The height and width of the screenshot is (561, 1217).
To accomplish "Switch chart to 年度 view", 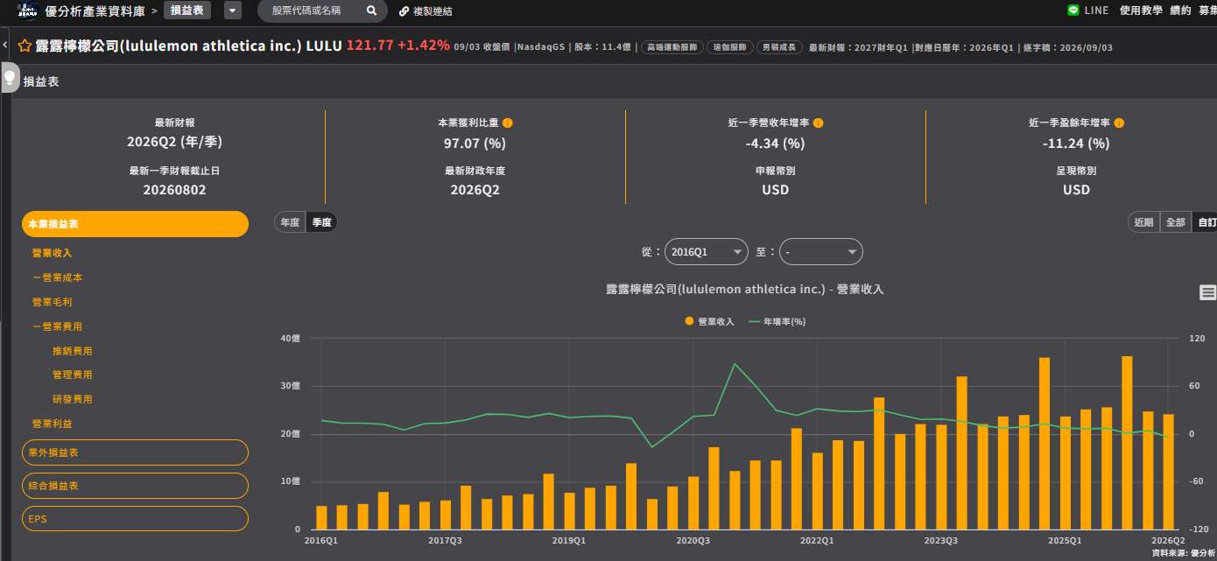I will point(290,222).
